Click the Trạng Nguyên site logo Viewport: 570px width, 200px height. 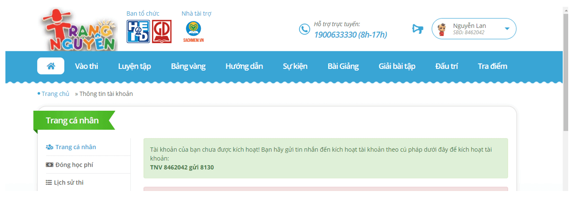80,30
